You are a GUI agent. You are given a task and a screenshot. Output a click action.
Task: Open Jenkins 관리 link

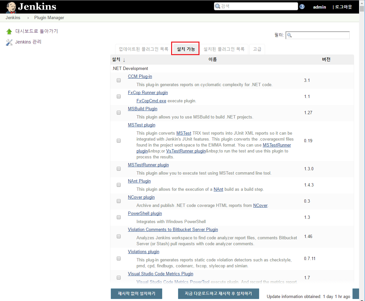(28, 42)
